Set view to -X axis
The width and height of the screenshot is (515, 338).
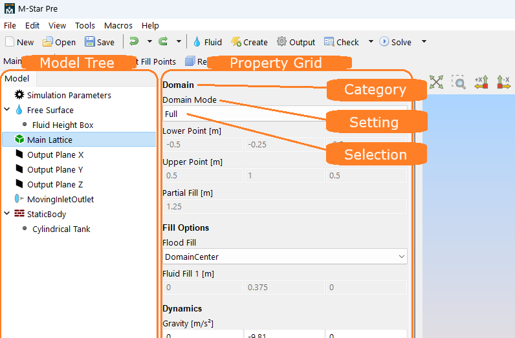[x=503, y=82]
